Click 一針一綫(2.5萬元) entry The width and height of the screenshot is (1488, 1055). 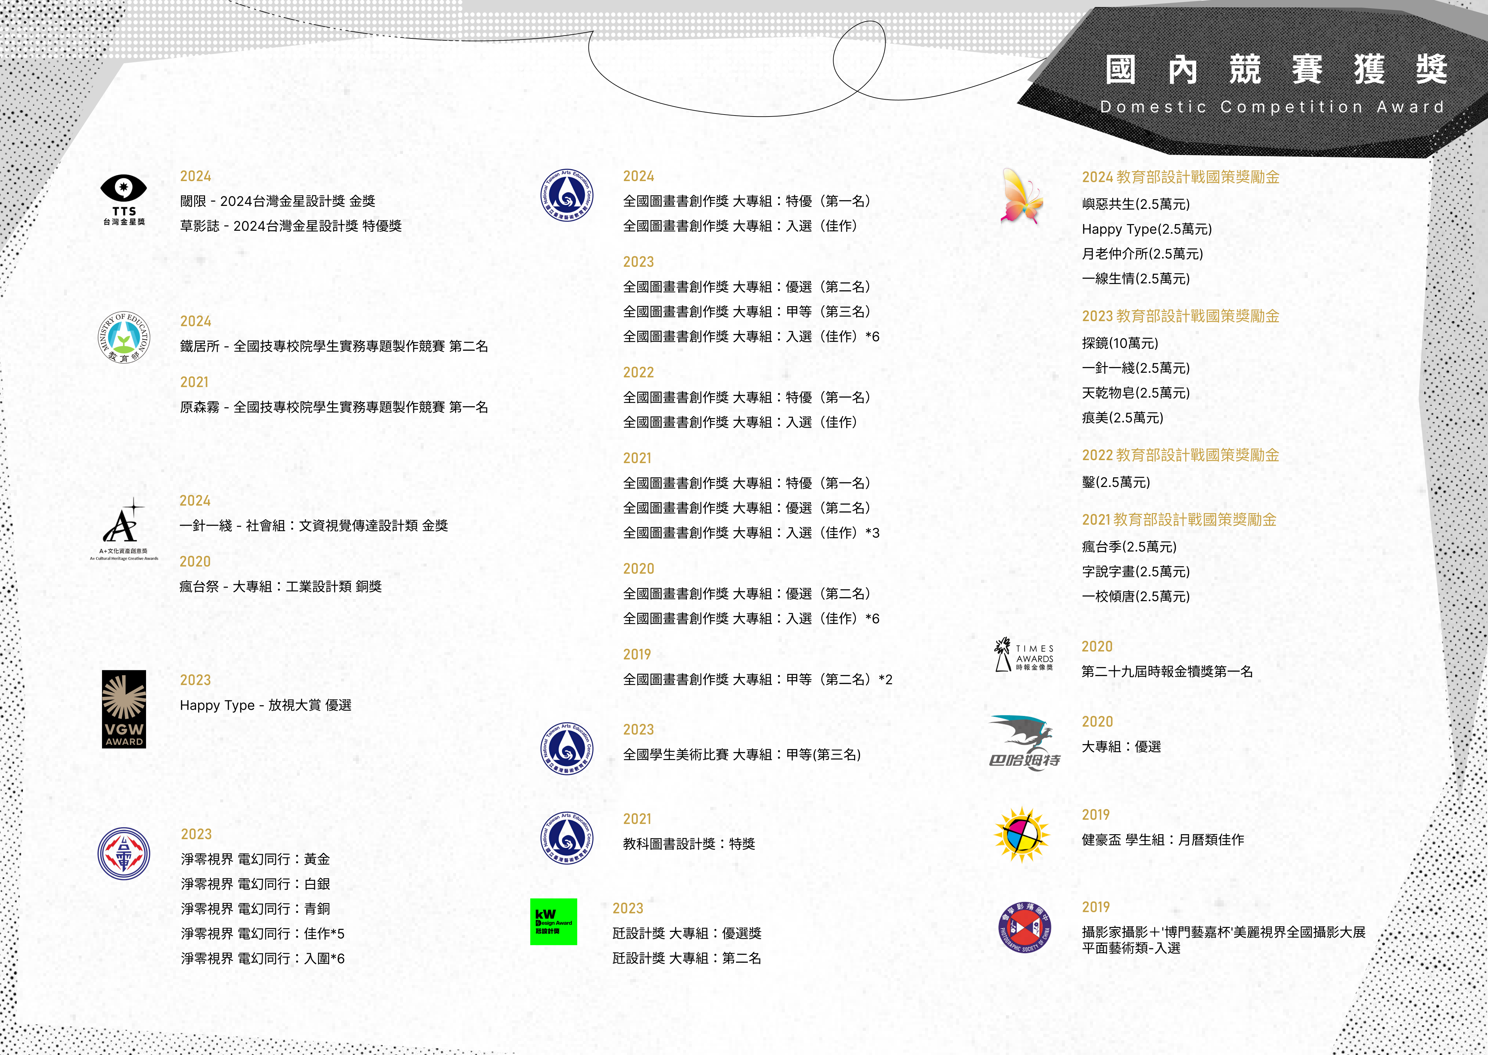click(x=1136, y=368)
